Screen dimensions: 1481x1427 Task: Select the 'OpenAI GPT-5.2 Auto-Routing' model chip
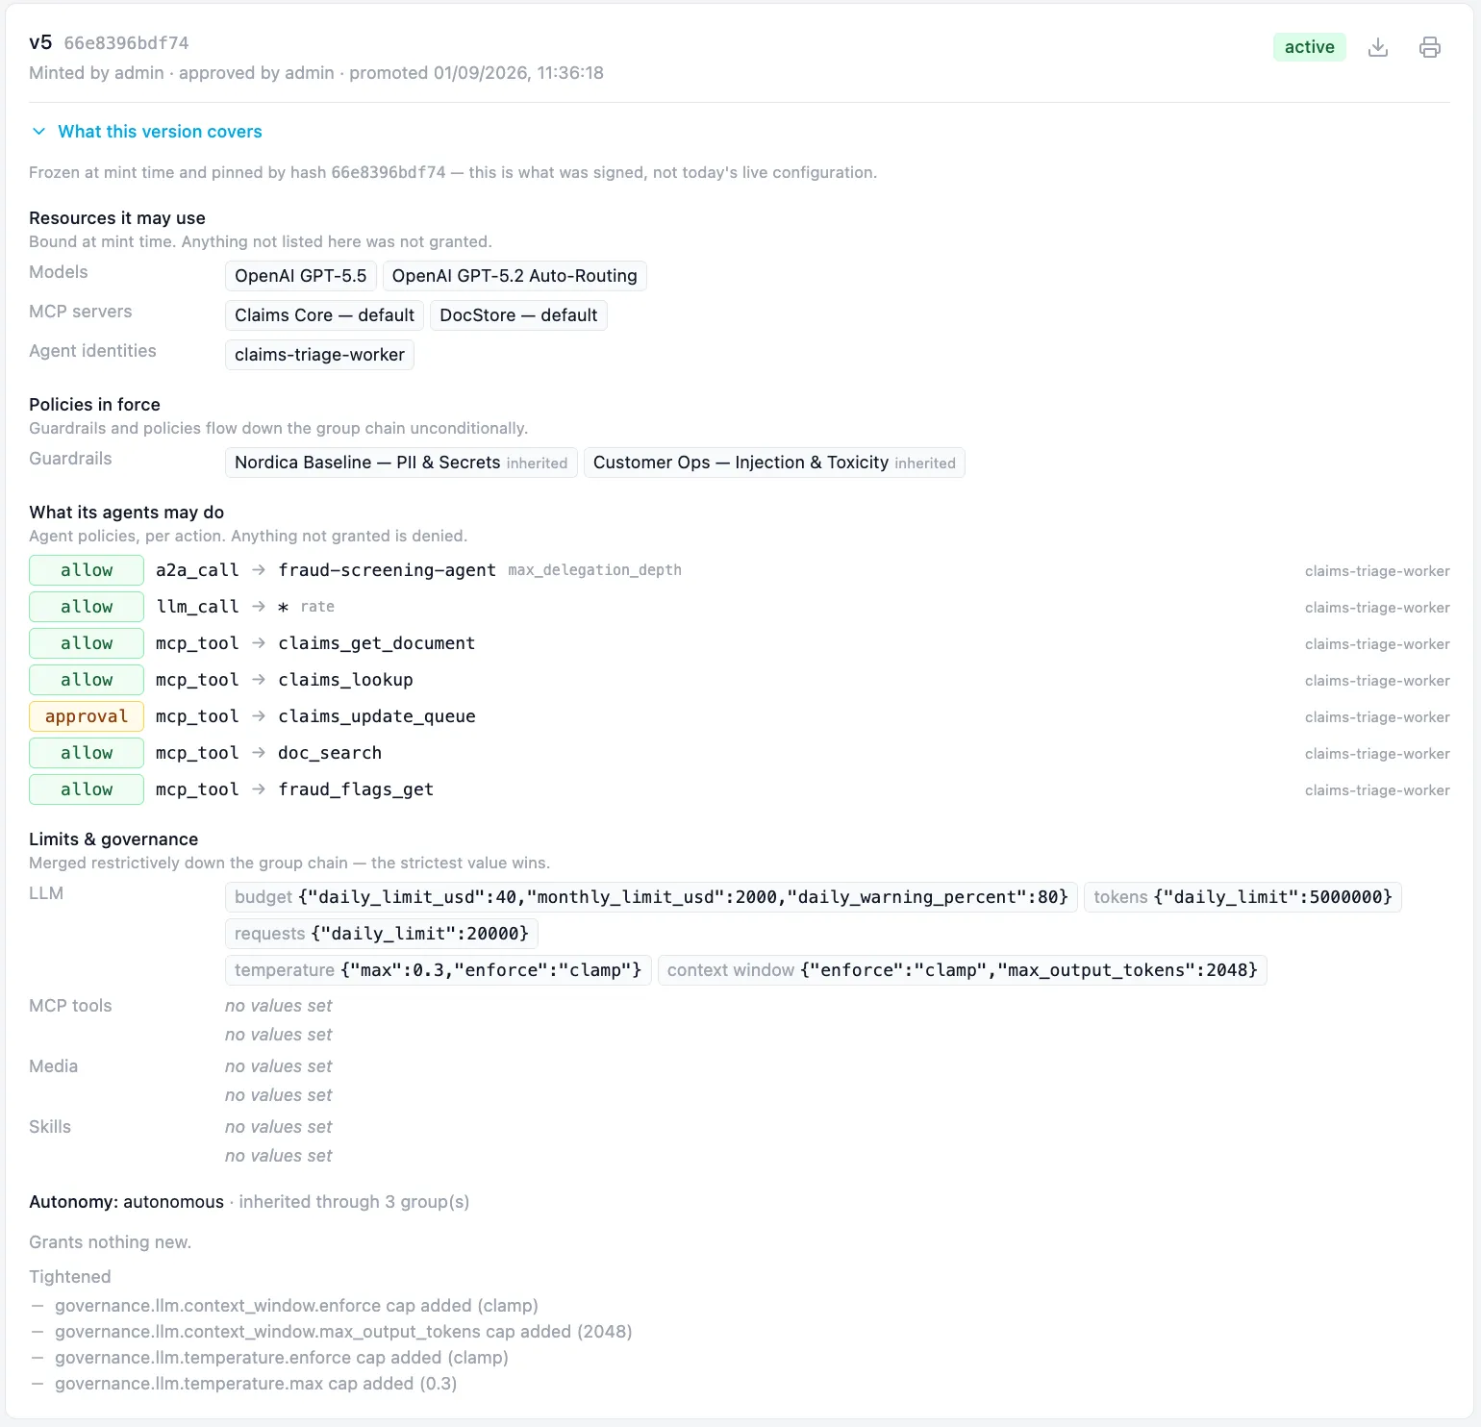(515, 276)
